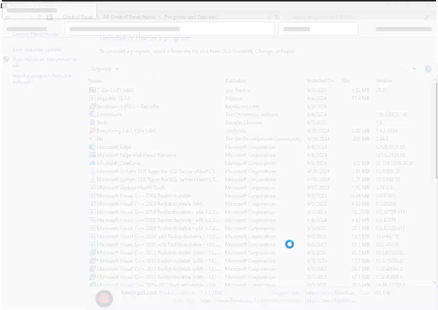Select the Docs program icon
438x310 pixels.
click(92, 122)
